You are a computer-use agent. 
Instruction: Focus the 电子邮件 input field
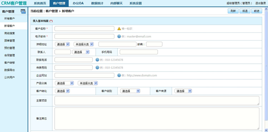point(84,36)
